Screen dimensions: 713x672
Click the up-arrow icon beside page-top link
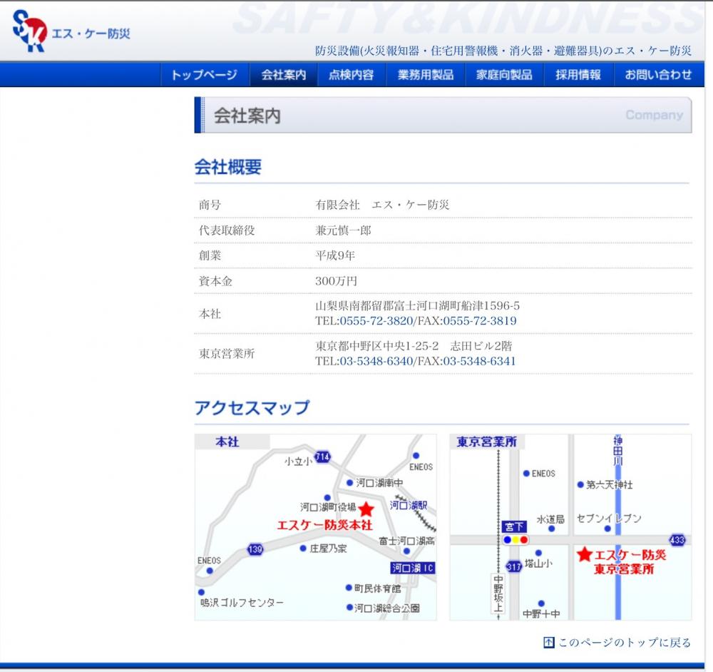click(x=548, y=643)
